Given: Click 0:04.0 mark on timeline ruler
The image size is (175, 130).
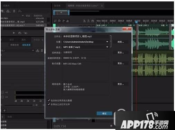Looking at the screenshot, I should coord(113,21).
